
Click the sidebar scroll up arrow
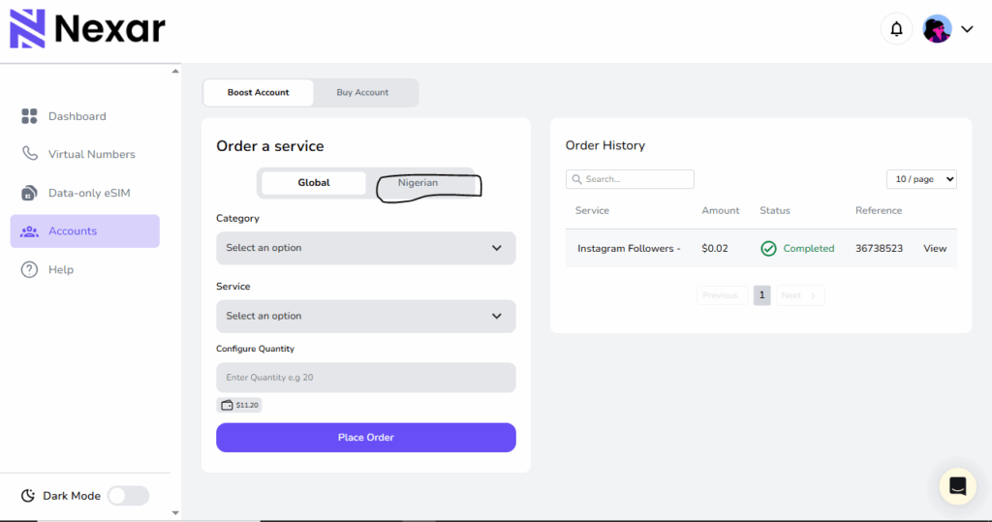pos(175,71)
